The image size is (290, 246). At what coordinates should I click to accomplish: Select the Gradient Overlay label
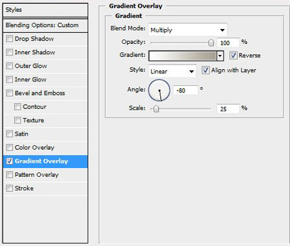[41, 161]
